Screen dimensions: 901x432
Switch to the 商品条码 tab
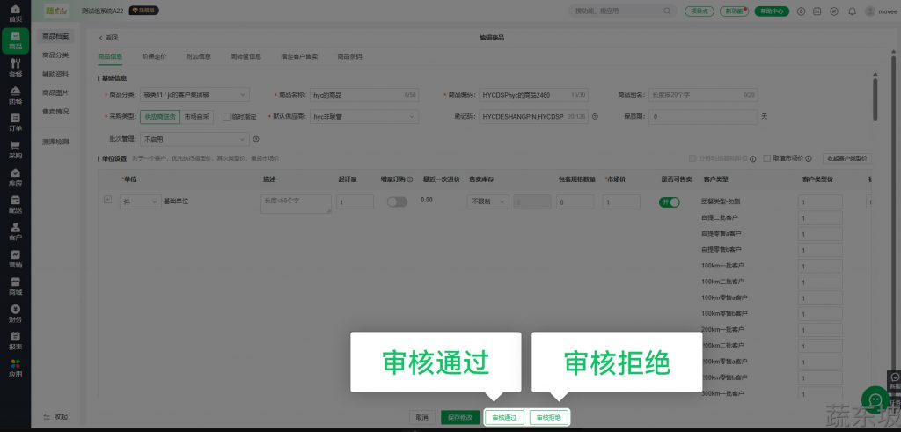[x=349, y=56]
